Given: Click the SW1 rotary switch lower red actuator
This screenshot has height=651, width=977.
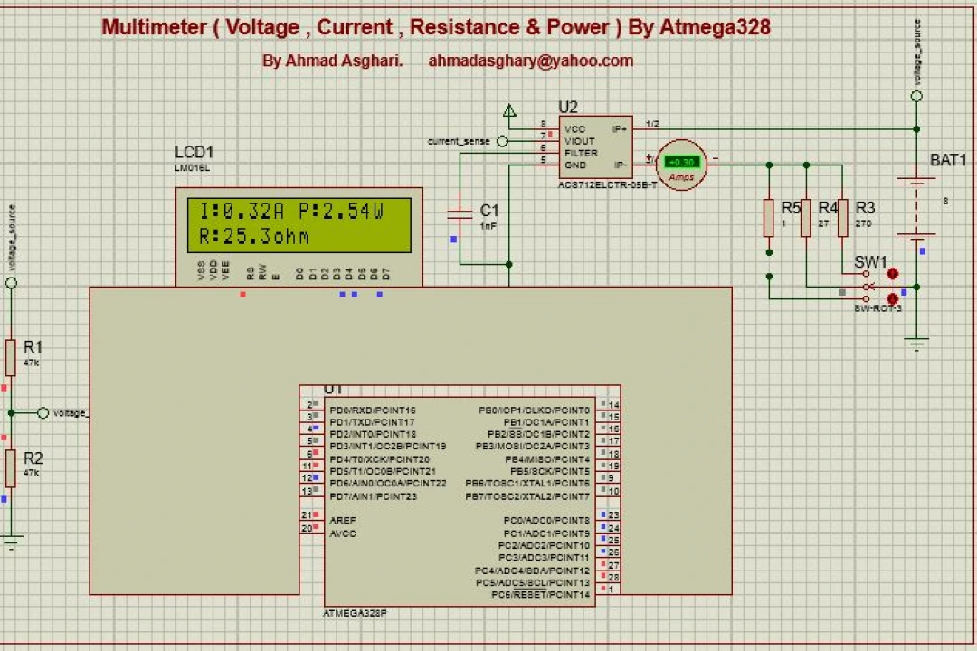Looking at the screenshot, I should [892, 299].
